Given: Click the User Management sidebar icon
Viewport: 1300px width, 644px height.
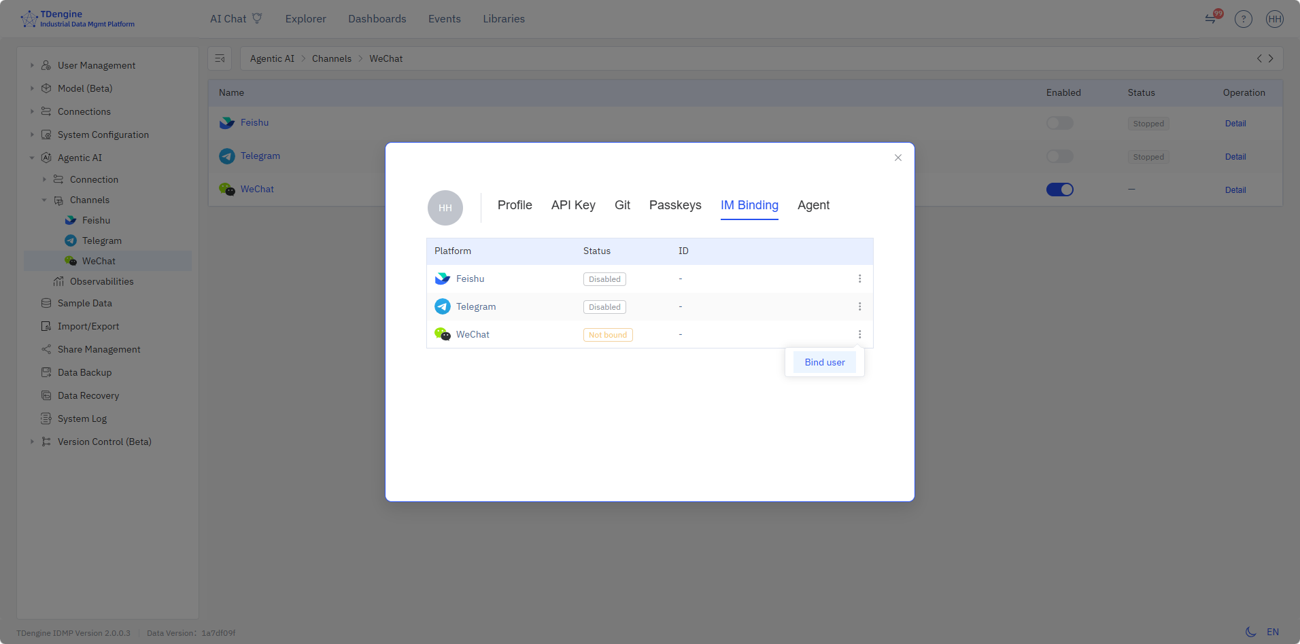Looking at the screenshot, I should coord(46,65).
